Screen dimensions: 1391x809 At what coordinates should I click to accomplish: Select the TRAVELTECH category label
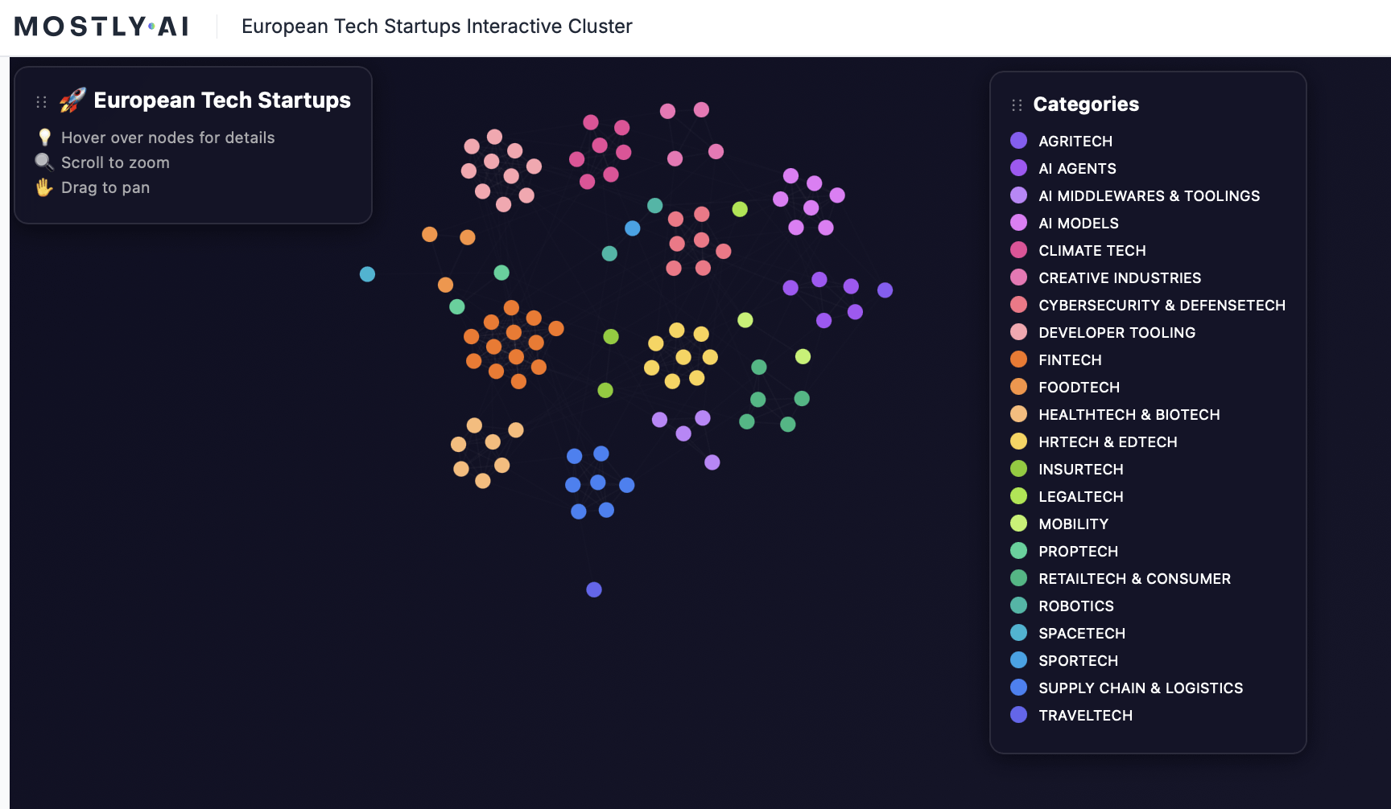[1085, 716]
